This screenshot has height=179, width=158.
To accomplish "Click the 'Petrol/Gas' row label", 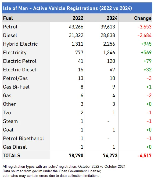I will click(x=15, y=78).
